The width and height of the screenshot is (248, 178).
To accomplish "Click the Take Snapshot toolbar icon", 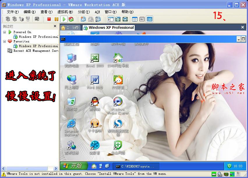I will coord(83,19).
